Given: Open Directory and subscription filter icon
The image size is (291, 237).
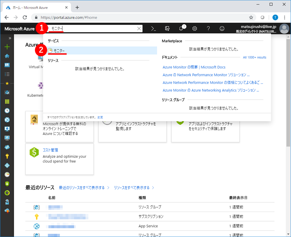Looking at the screenshot, I should [x=167, y=29].
